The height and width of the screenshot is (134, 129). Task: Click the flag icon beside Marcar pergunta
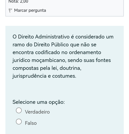(x=10, y=10)
